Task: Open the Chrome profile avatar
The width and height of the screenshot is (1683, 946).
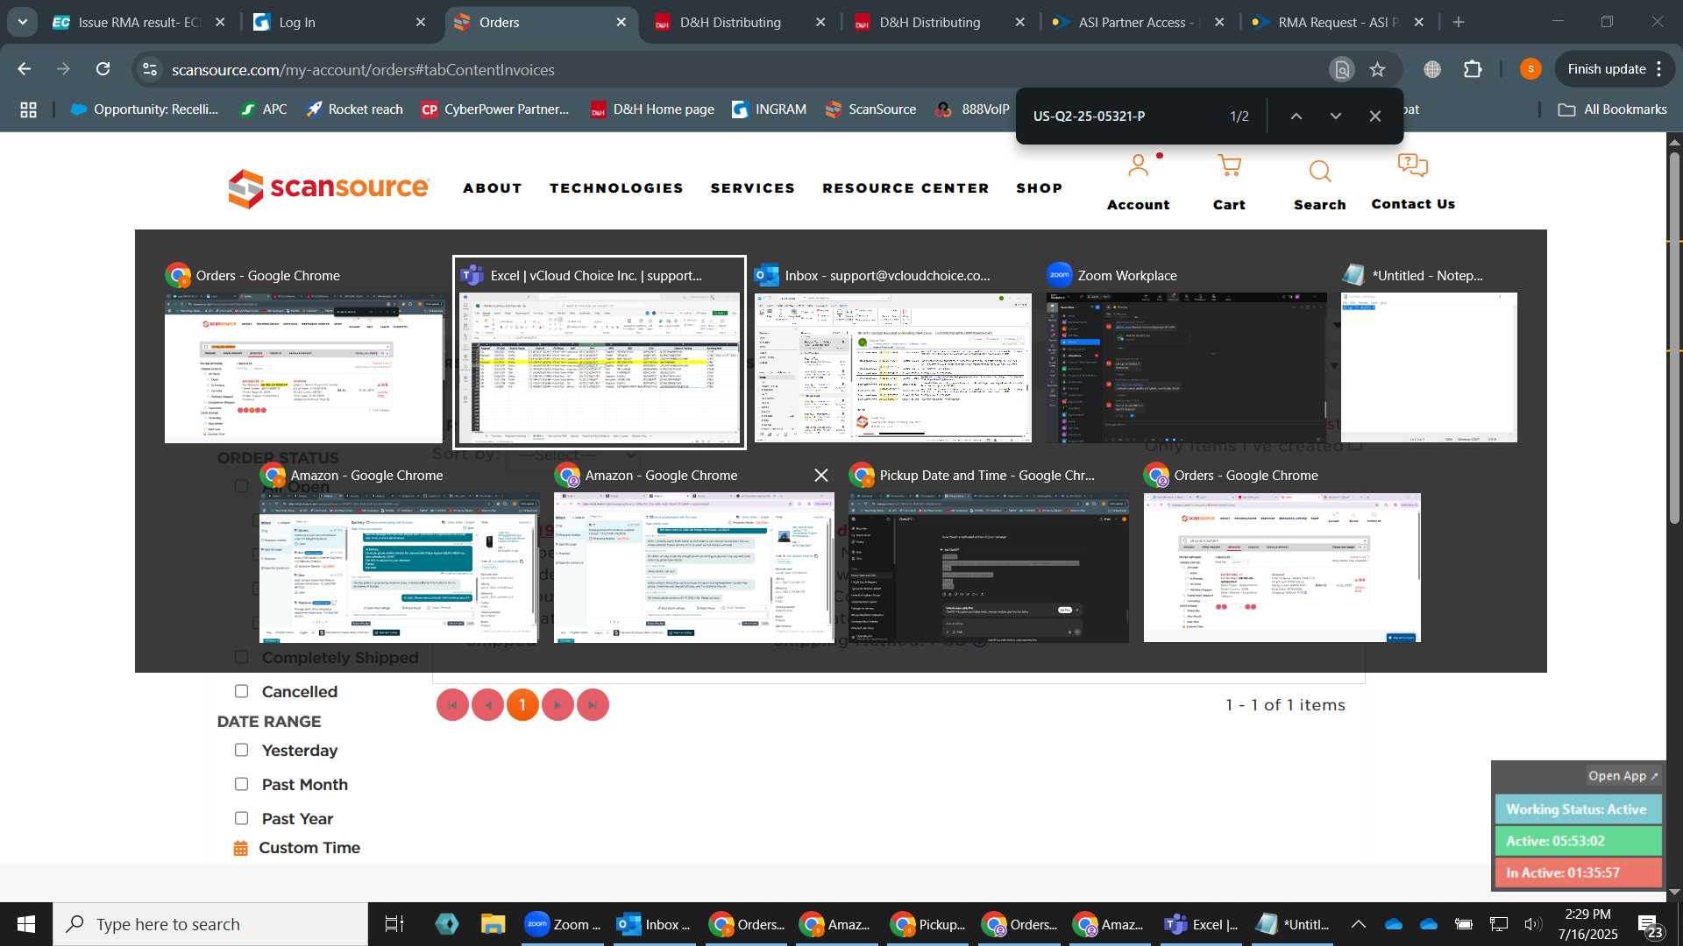Action: 1530,69
